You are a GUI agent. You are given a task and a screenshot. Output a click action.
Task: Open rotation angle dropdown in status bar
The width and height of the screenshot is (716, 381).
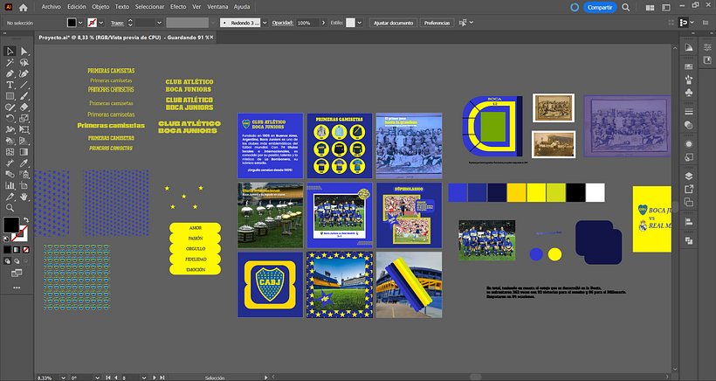point(97,378)
